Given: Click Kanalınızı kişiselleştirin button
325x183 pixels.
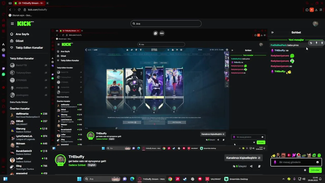Looking at the screenshot, I should point(243,158).
